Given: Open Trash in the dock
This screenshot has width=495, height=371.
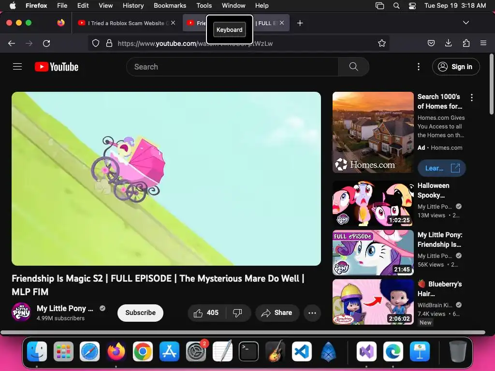Looking at the screenshot, I should (458, 351).
